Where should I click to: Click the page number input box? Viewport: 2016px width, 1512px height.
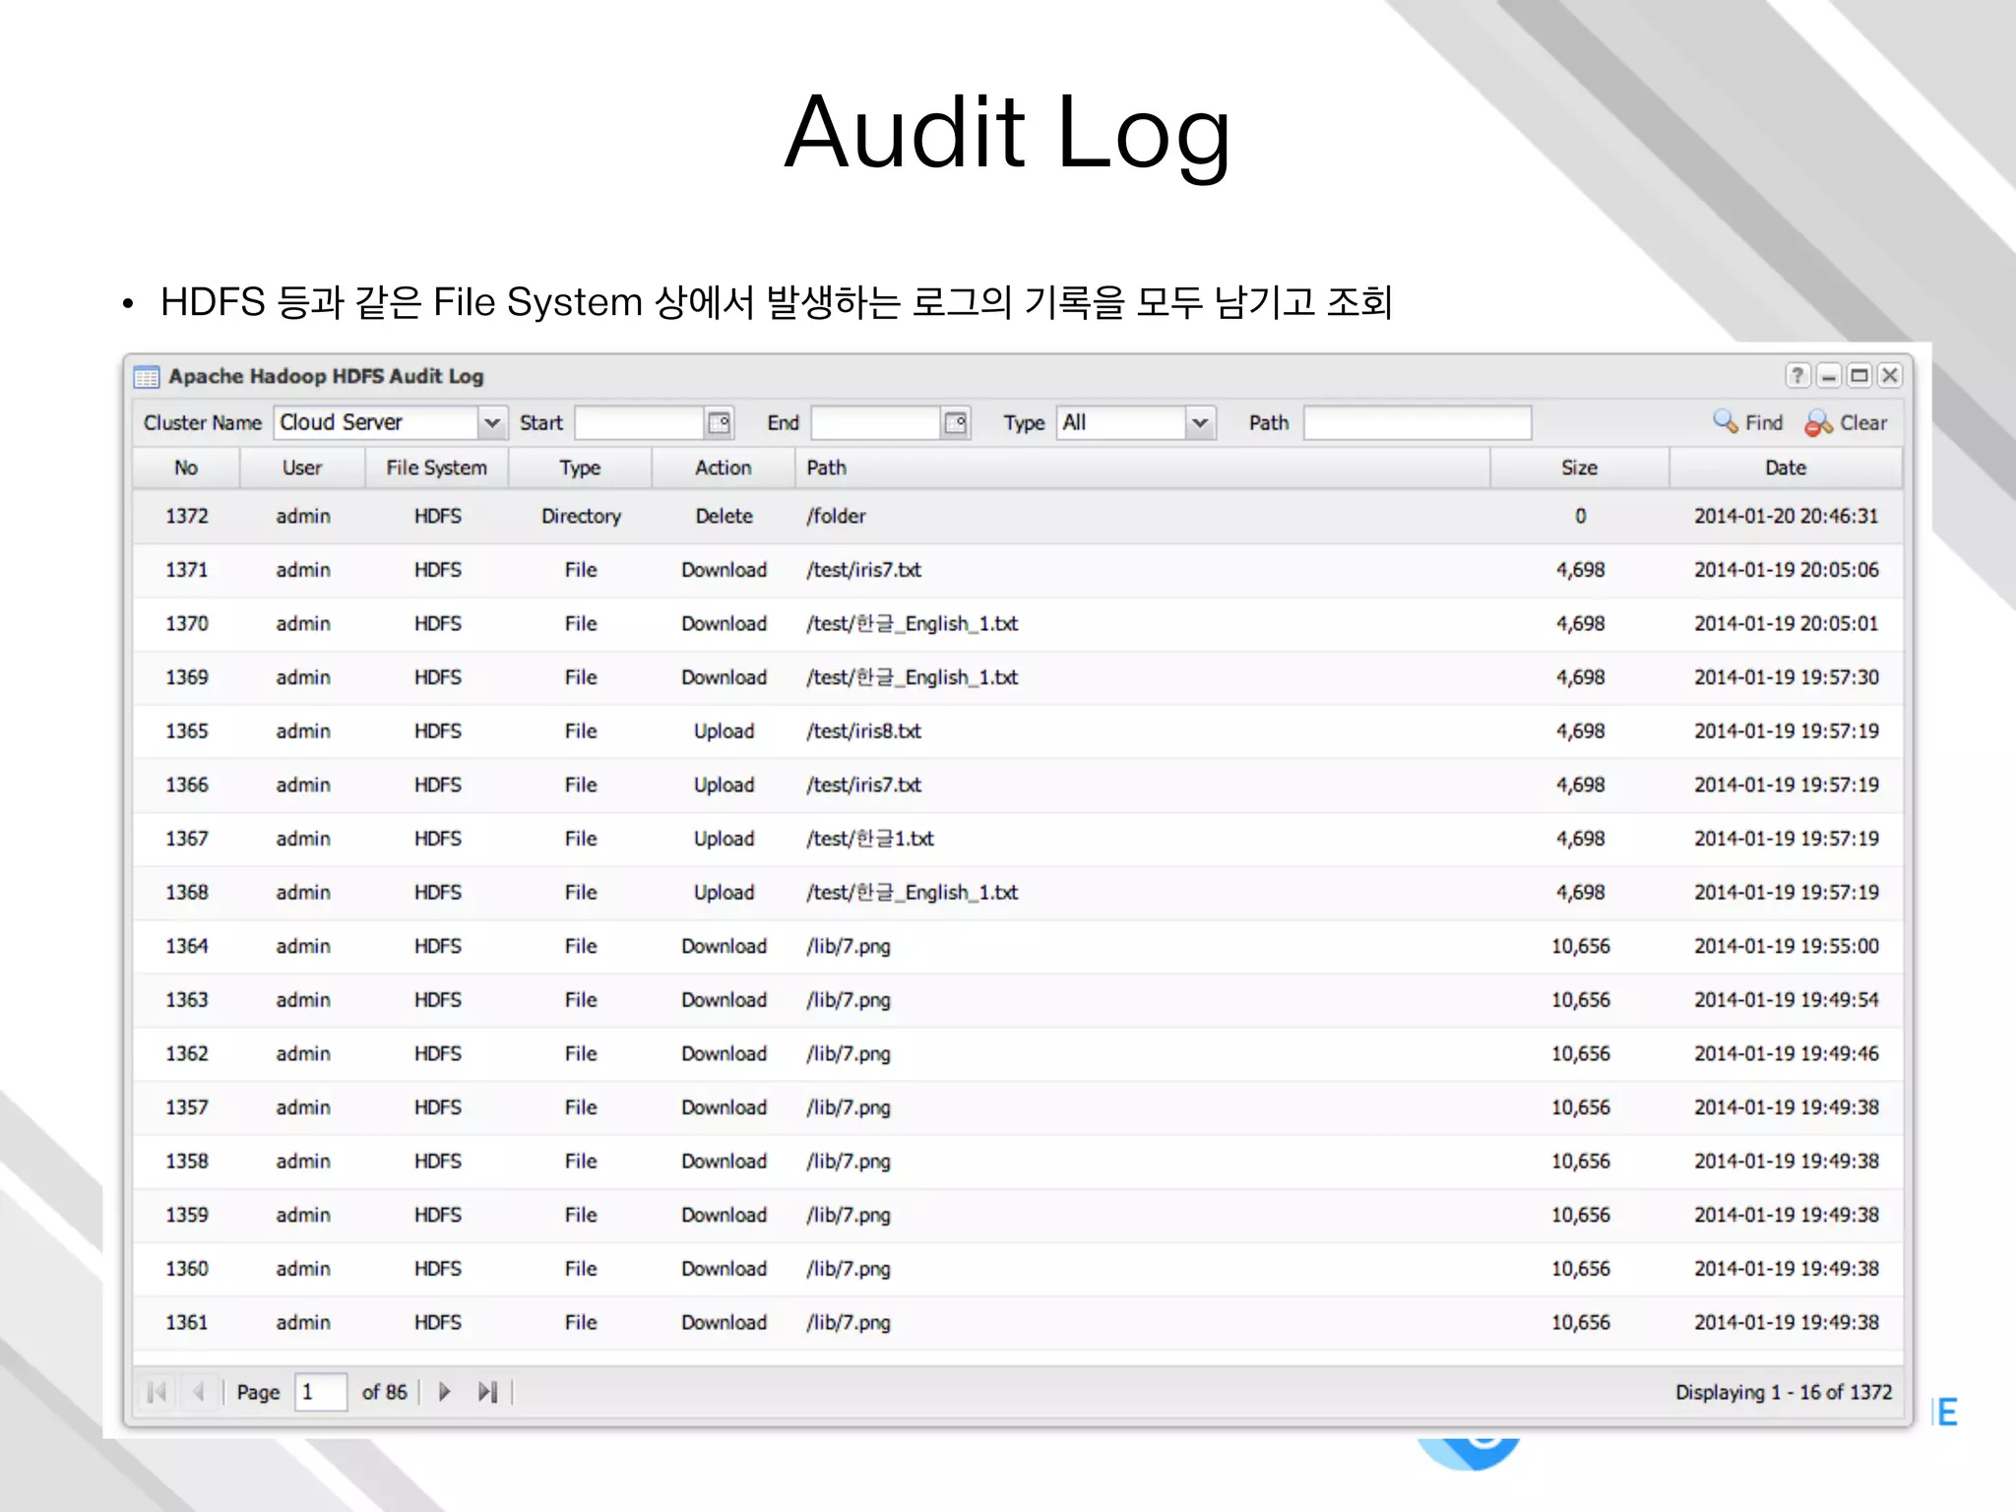click(x=321, y=1392)
